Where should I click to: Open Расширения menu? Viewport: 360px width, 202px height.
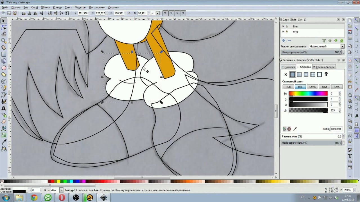pos(97,7)
